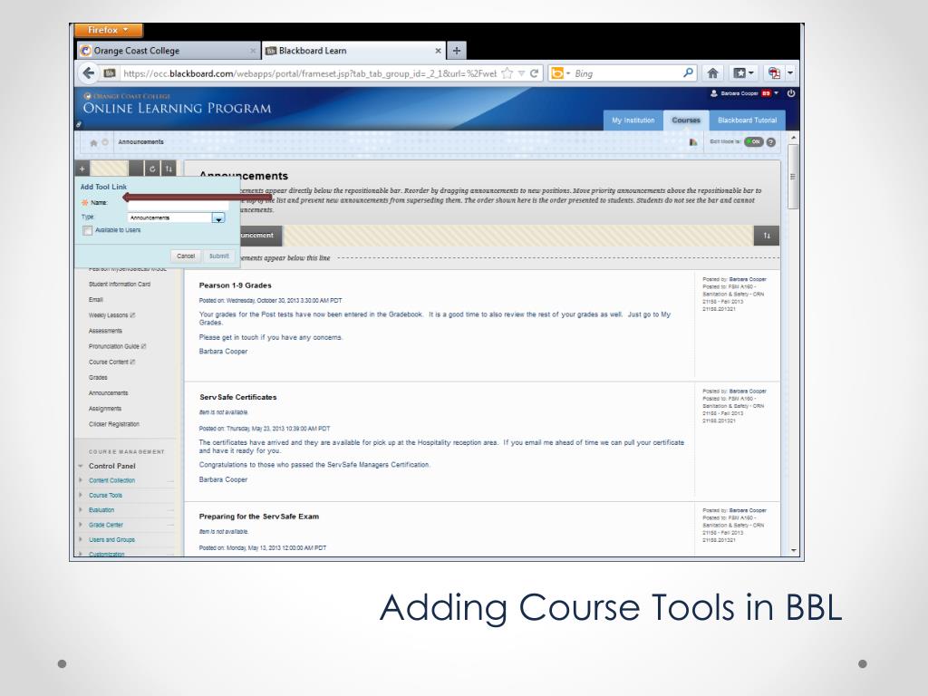This screenshot has width=928, height=696.
Task: Click the Blackboard logout power icon
Action: point(790,93)
